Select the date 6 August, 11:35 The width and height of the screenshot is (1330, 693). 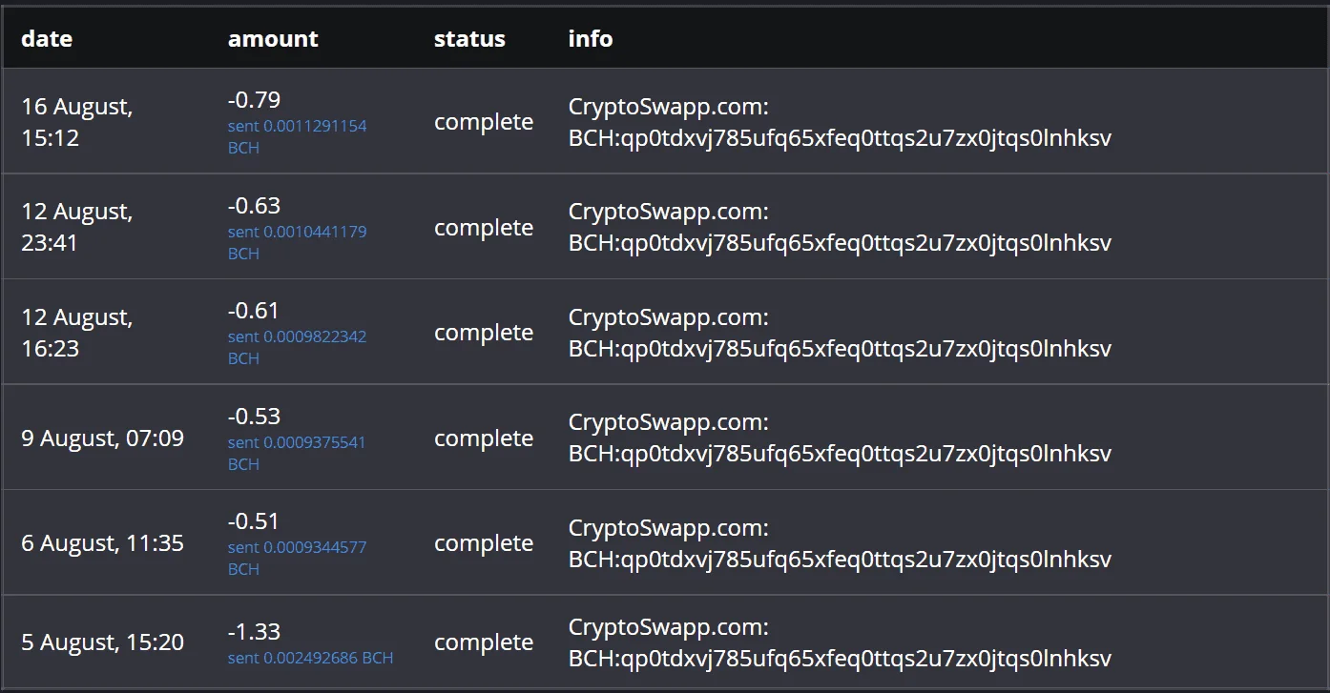click(x=103, y=543)
